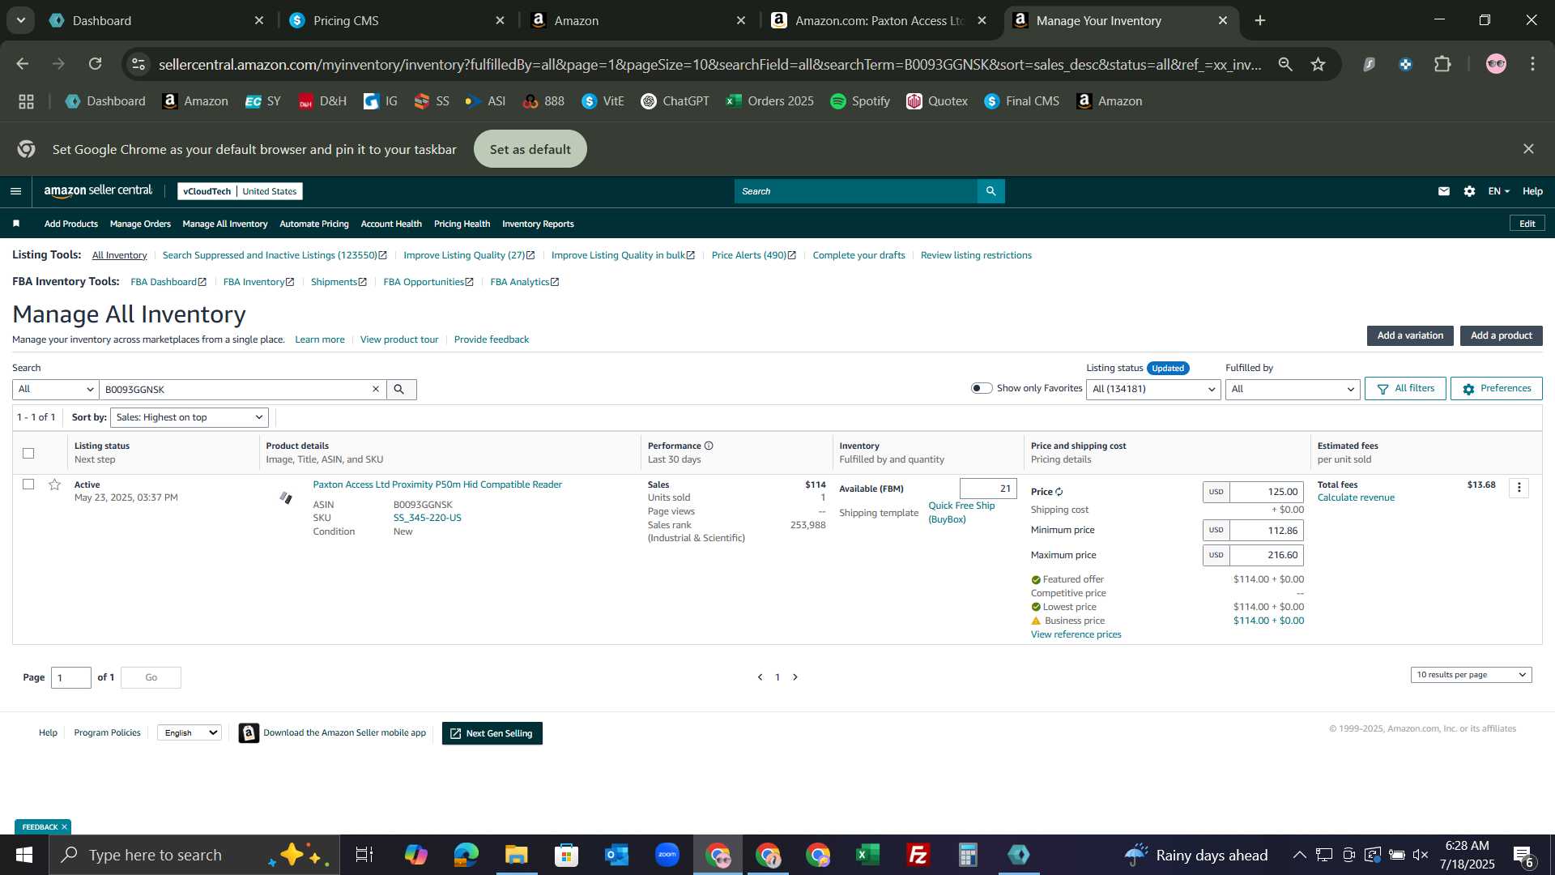This screenshot has height=875, width=1555.
Task: Open Seller Central settings gear
Action: [1469, 191]
